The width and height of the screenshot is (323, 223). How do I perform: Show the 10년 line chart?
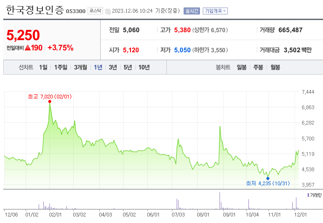coord(144,67)
